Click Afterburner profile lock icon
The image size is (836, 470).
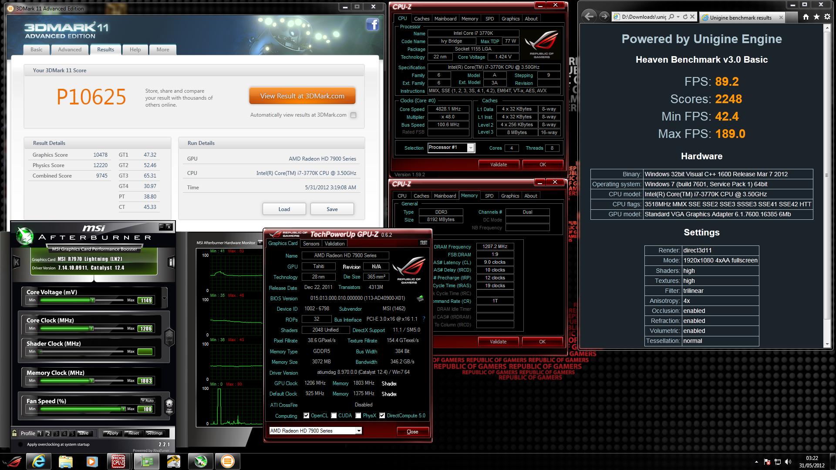[x=15, y=433]
